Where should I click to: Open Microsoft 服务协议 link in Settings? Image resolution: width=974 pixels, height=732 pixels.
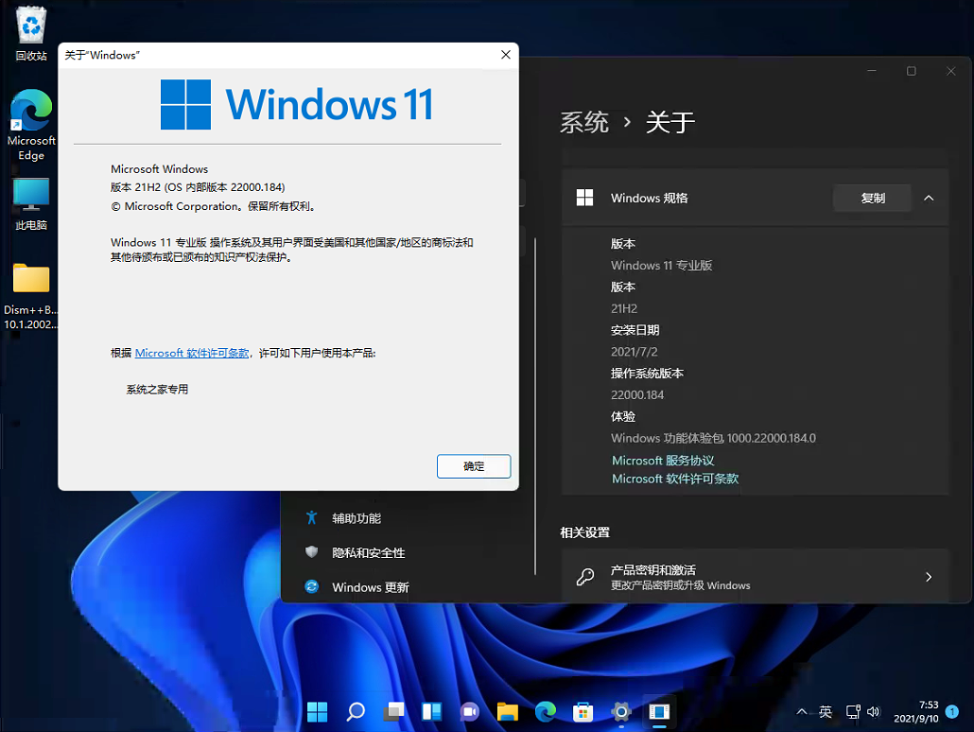coord(663,461)
